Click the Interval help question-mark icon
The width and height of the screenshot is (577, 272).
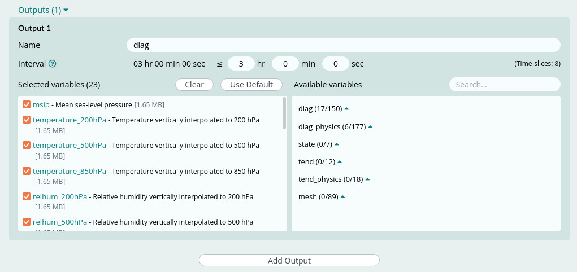(x=52, y=64)
